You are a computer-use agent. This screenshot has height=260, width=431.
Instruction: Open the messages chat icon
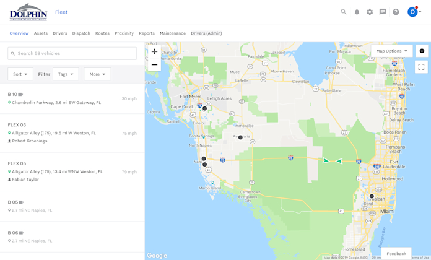(x=383, y=12)
